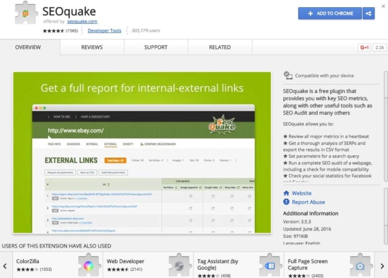Click the Report Abuse link
Viewport: 388px width, 278px height.
click(308, 202)
